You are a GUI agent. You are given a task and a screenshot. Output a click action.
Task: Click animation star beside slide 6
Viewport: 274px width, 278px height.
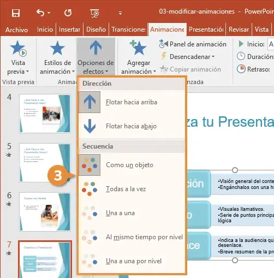pyautogui.click(x=9, y=204)
